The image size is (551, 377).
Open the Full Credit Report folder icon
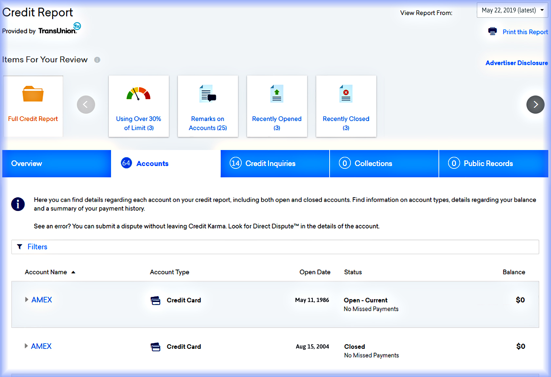[x=33, y=94]
